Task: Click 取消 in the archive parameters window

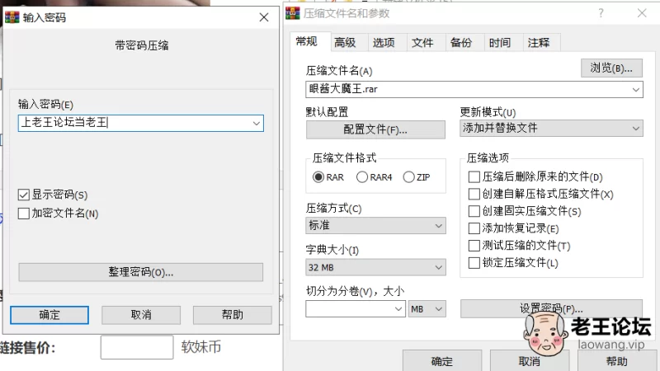Action: click(530, 361)
